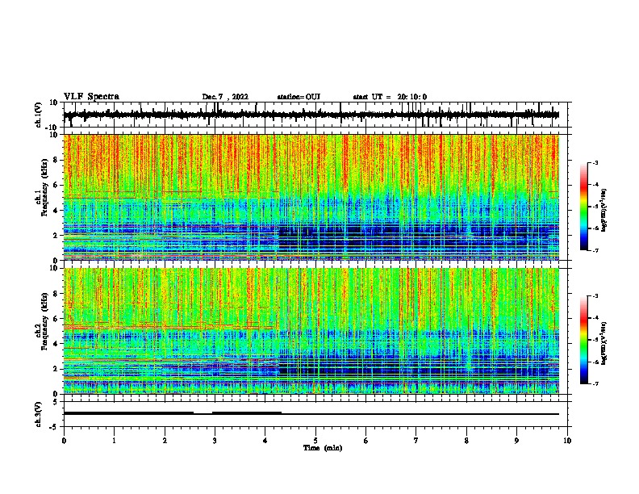Click the "2" tick on time axis
The width and height of the screenshot is (639, 494).
[165, 440]
